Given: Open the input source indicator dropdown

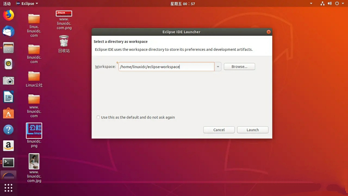Looking at the screenshot, I should 311,4.
